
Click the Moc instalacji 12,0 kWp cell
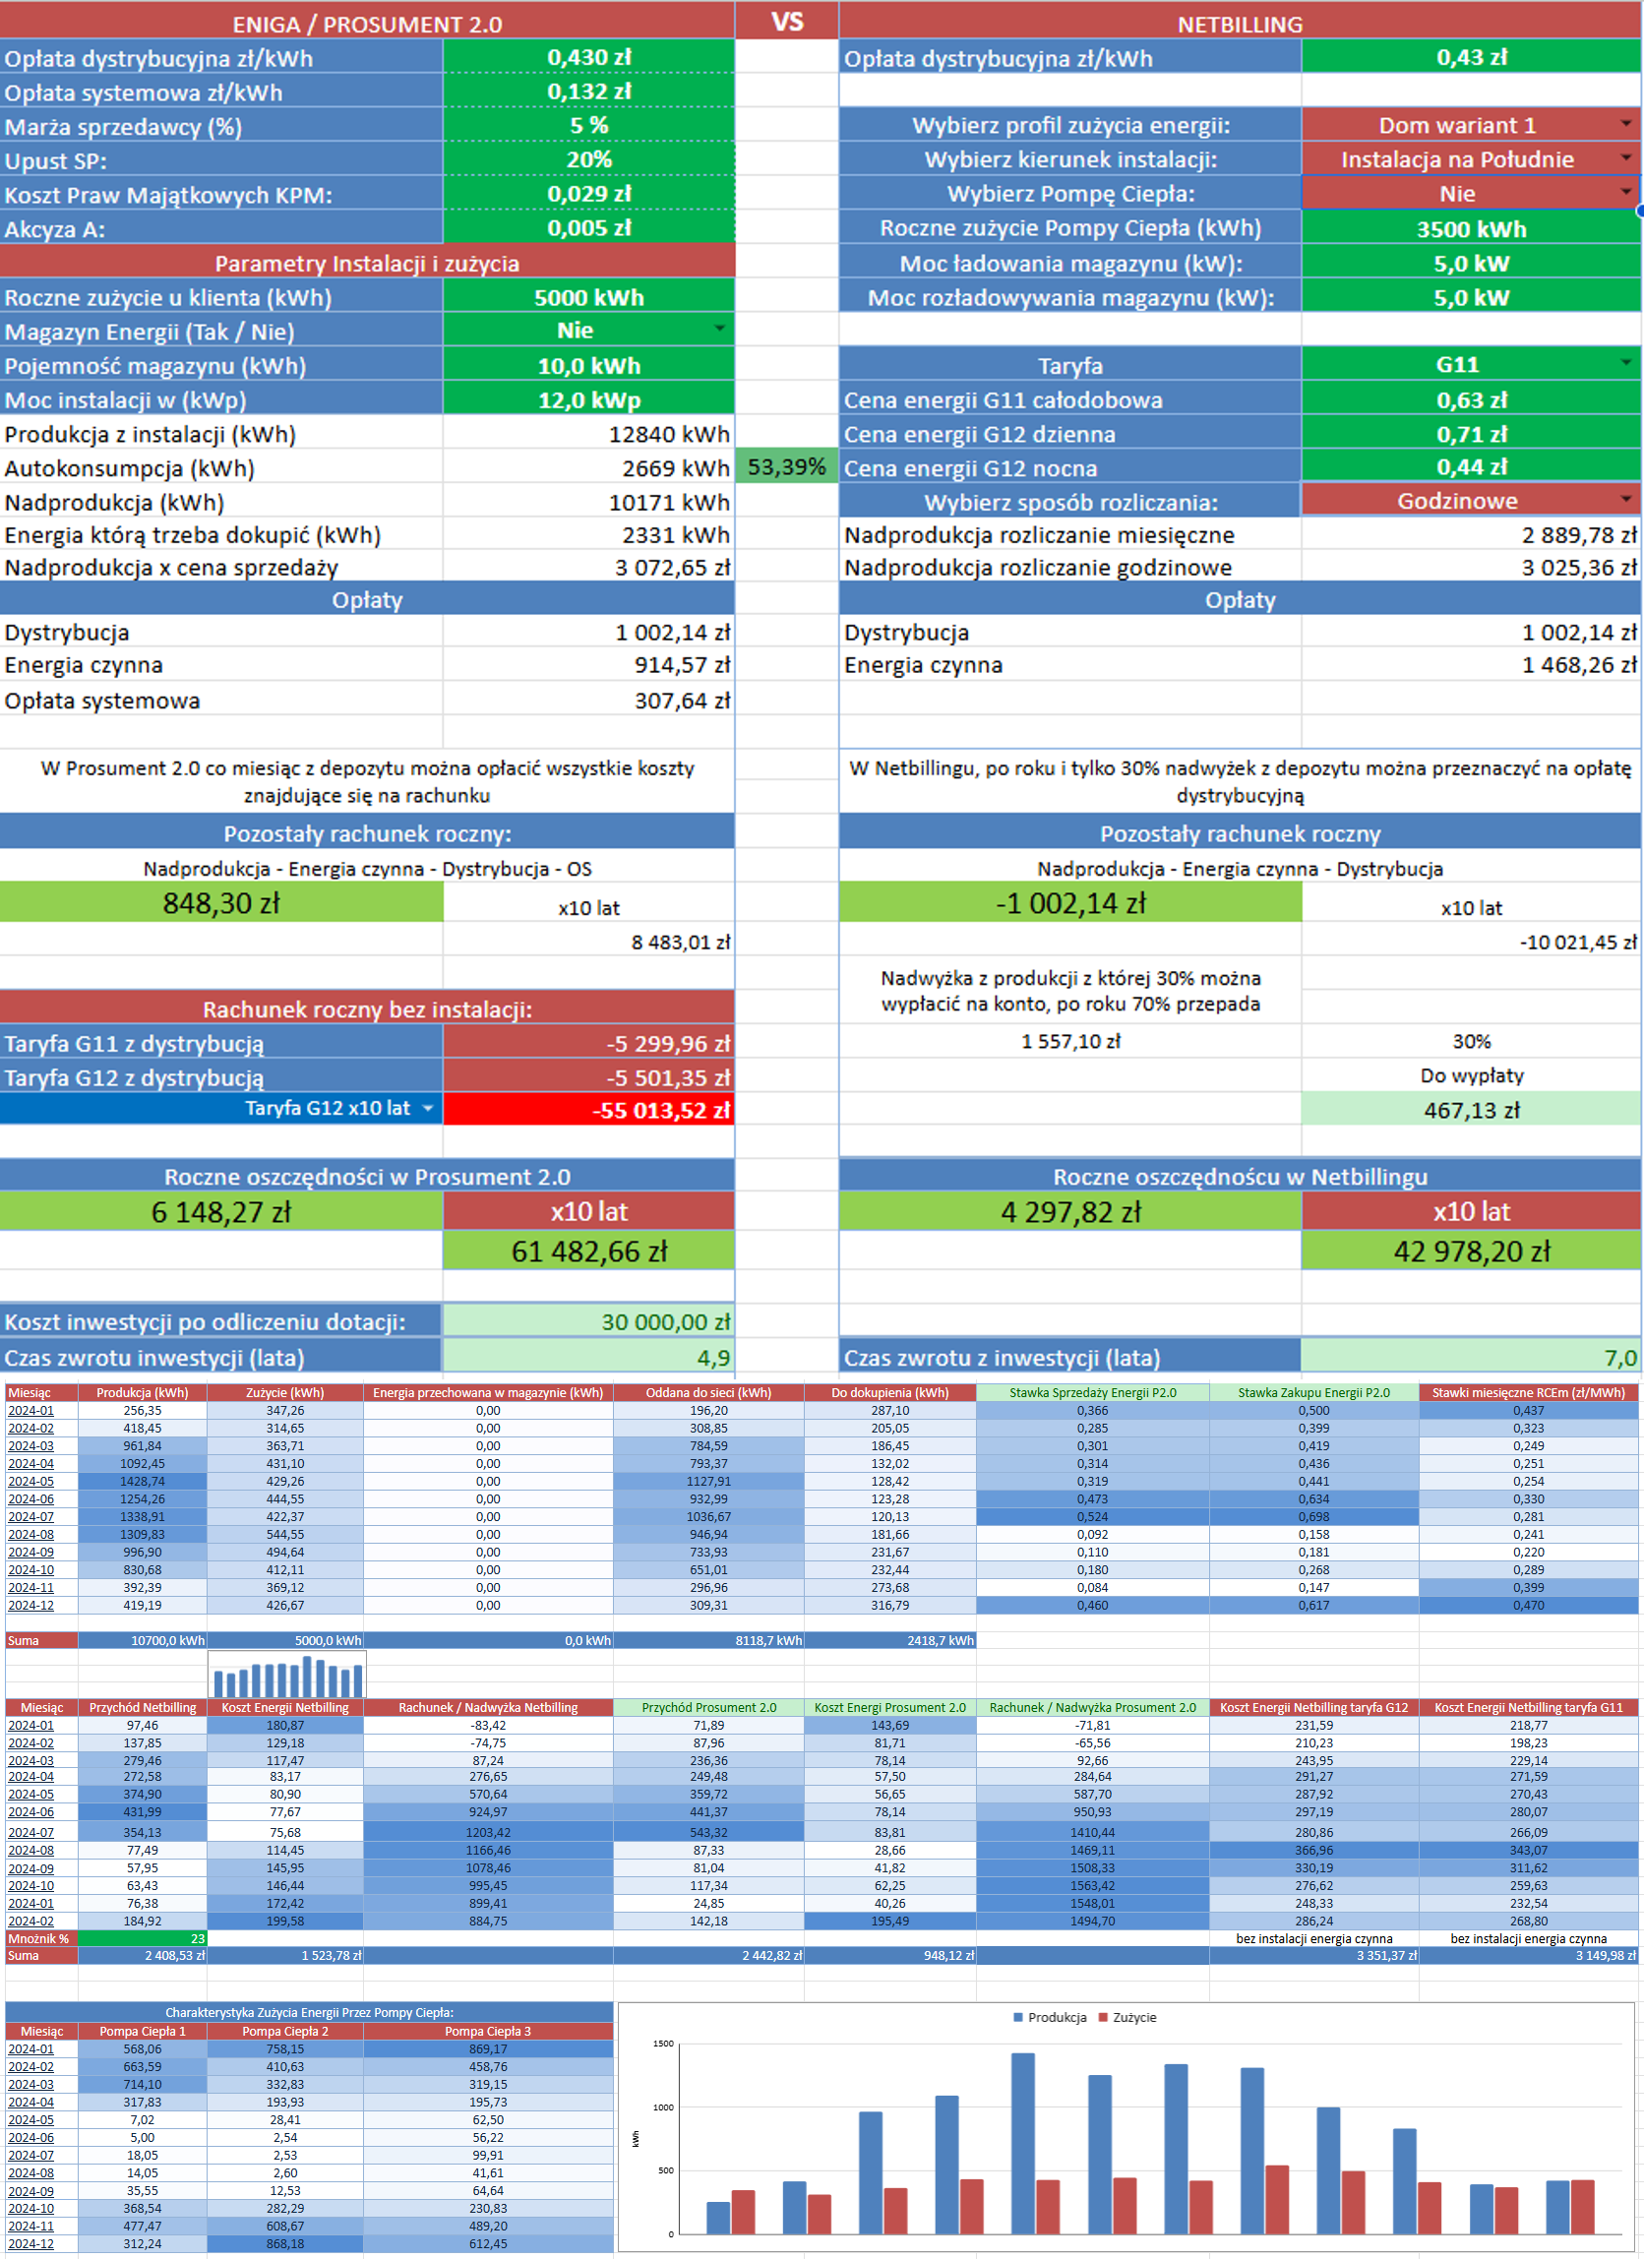pyautogui.click(x=588, y=399)
